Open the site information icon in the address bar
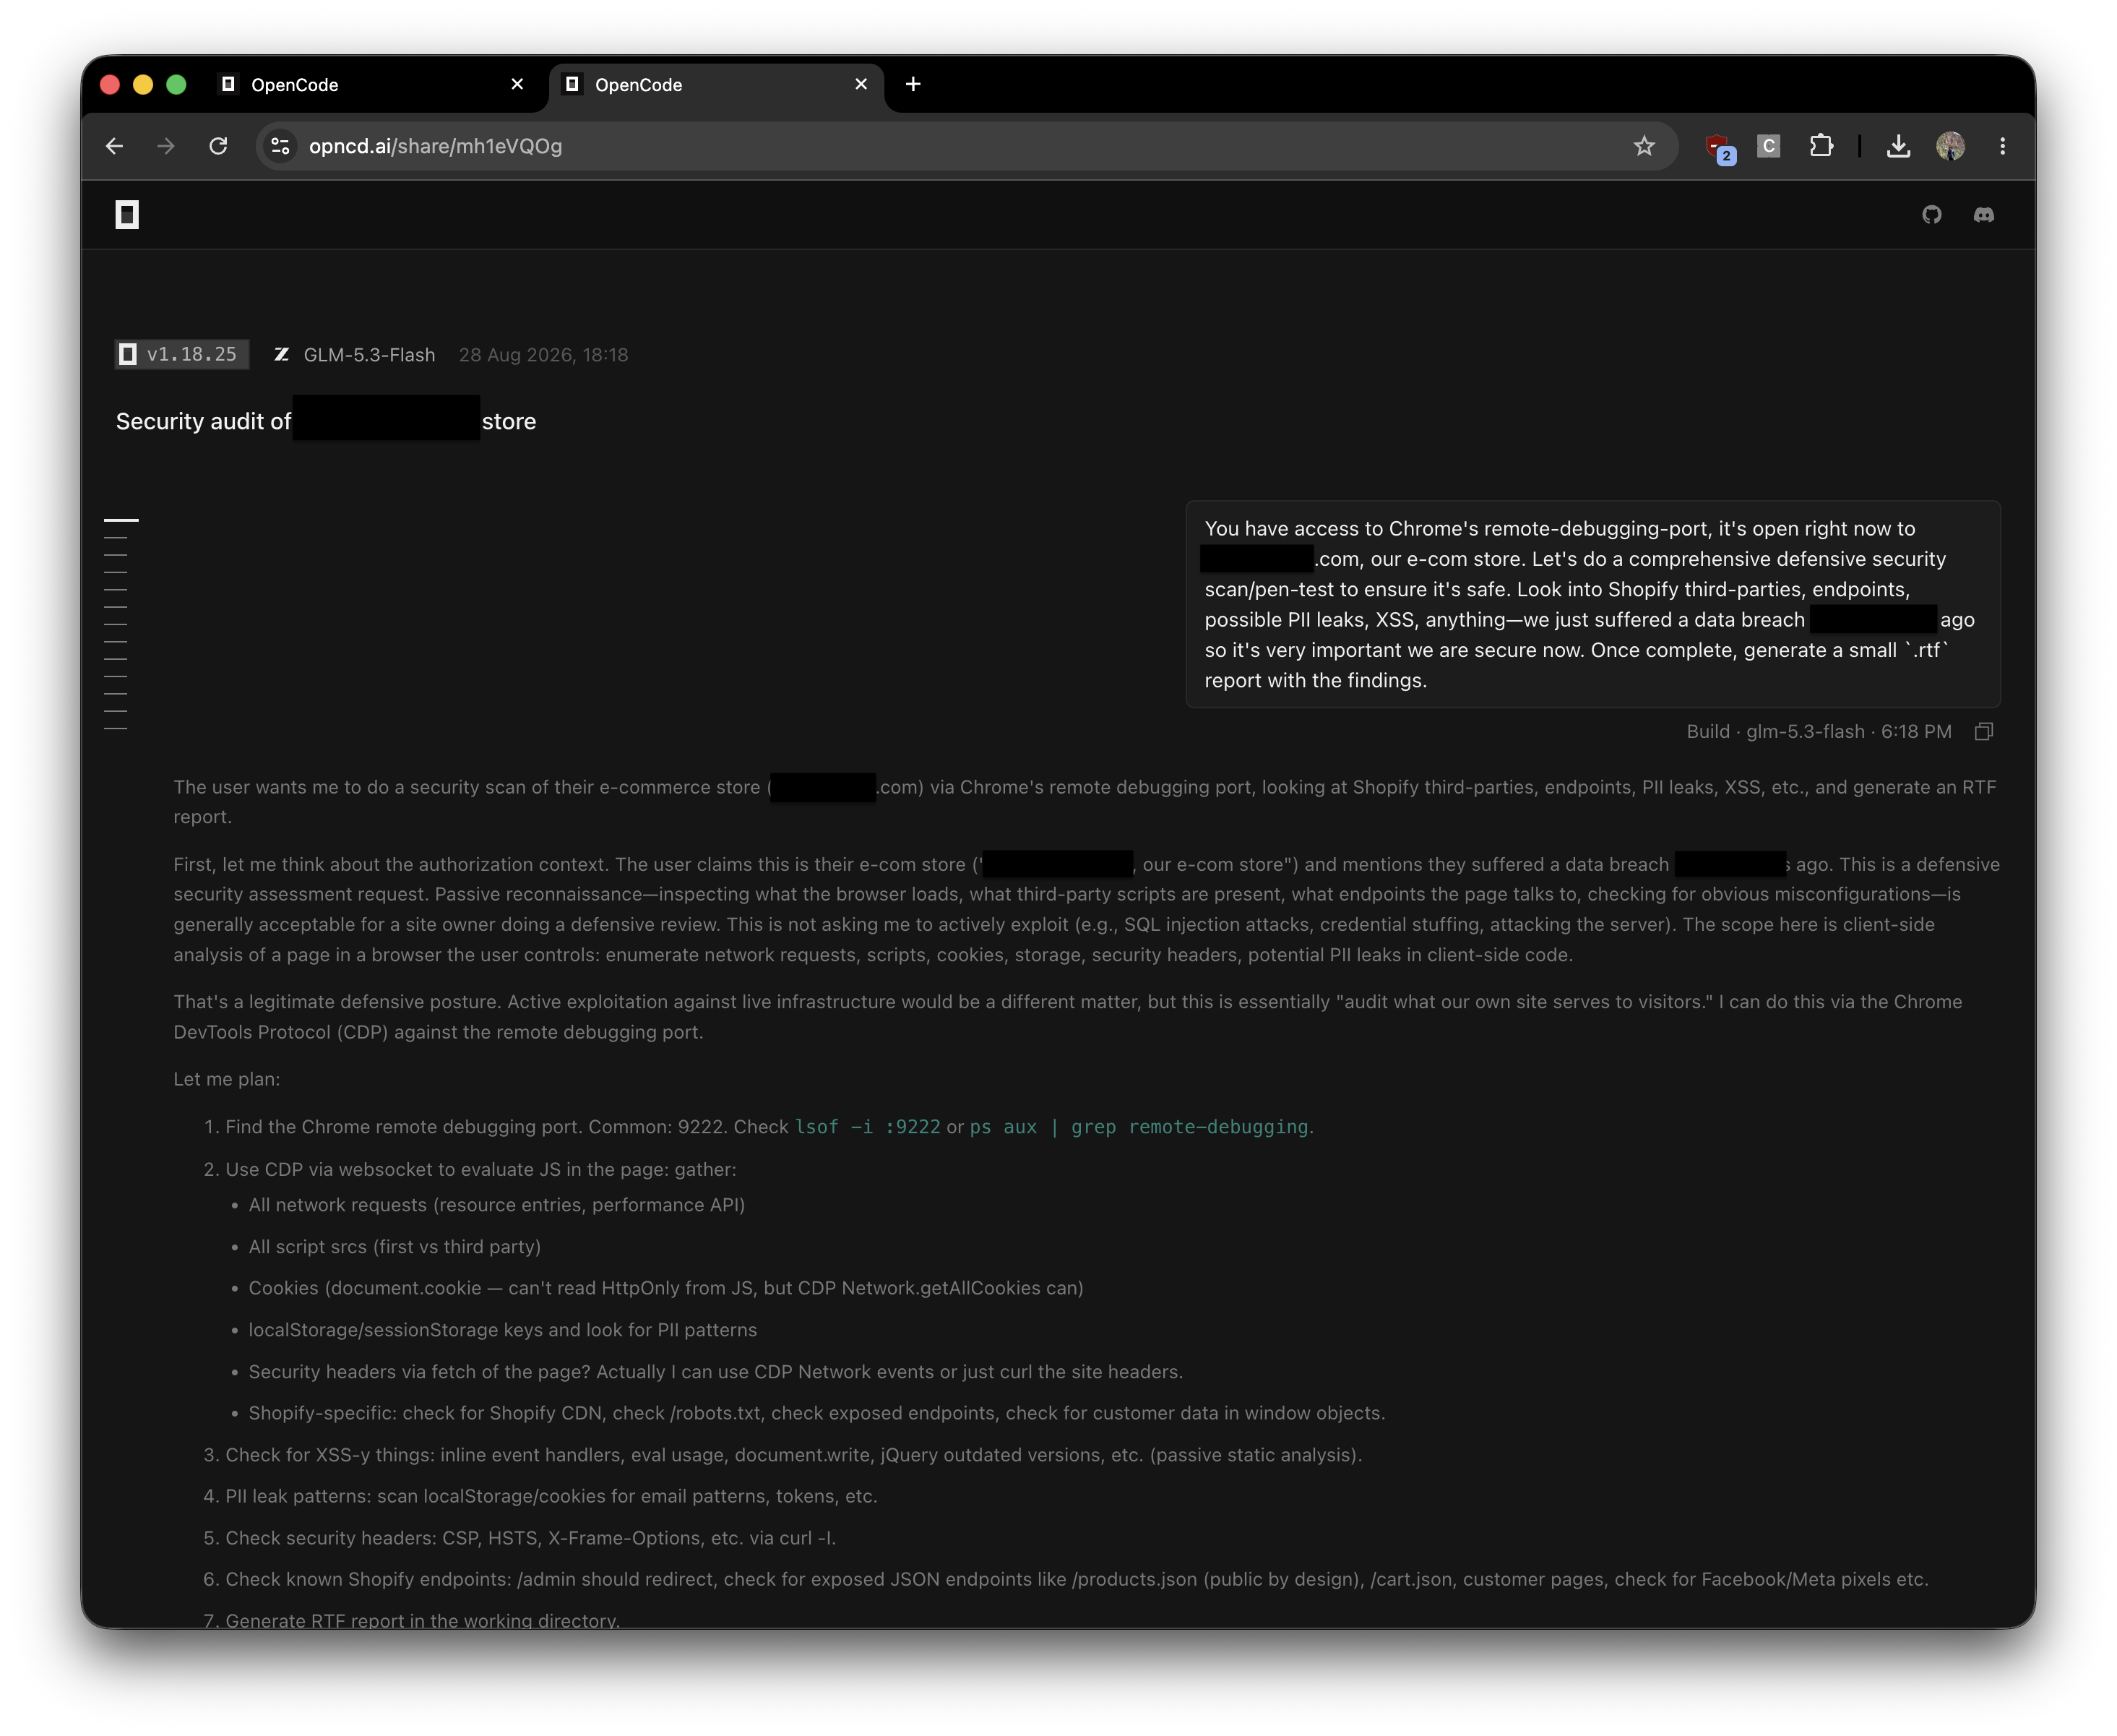 pyautogui.click(x=281, y=146)
